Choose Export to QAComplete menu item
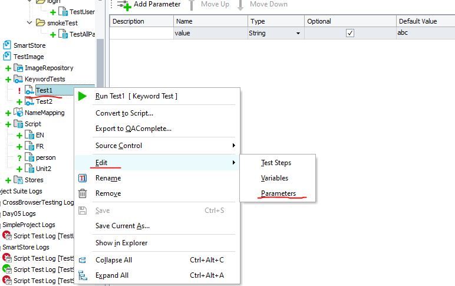 (x=157, y=129)
